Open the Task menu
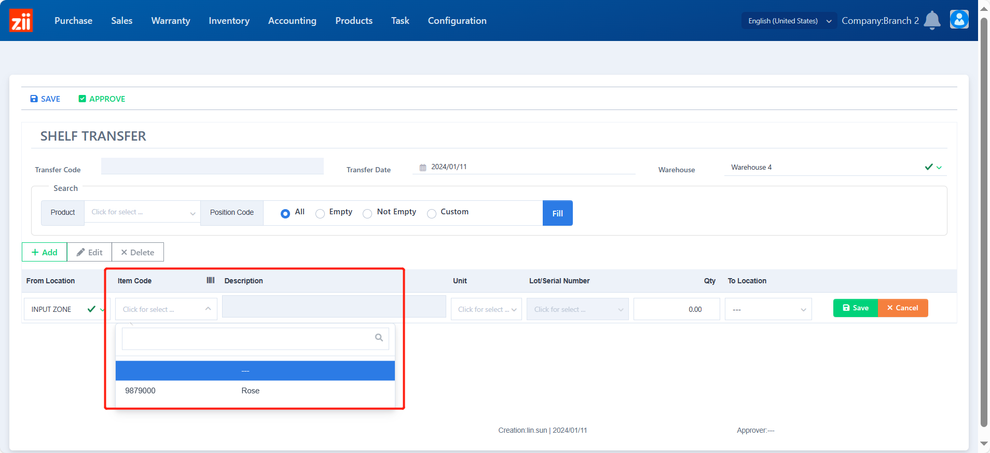This screenshot has height=453, width=990. coord(400,21)
